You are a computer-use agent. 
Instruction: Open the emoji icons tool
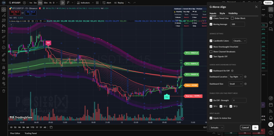point(4,47)
